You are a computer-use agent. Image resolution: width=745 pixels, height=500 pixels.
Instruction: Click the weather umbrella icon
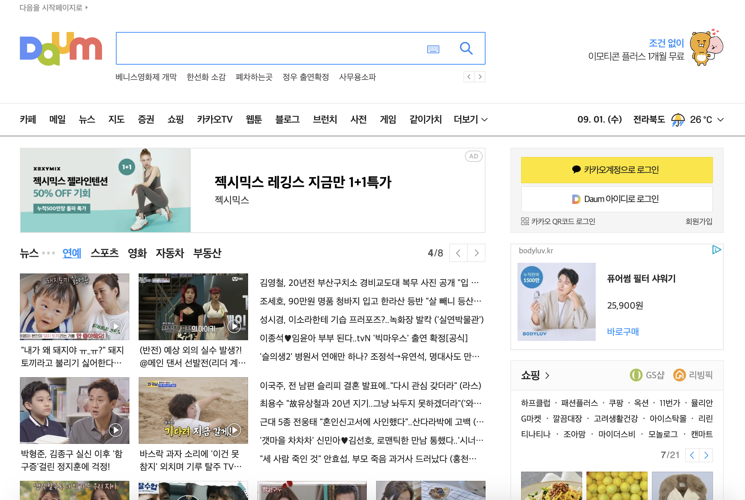pos(677,120)
